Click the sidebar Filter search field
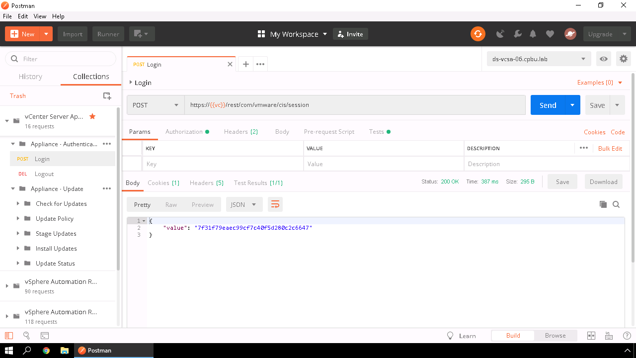The image size is (636, 358). tap(61, 59)
